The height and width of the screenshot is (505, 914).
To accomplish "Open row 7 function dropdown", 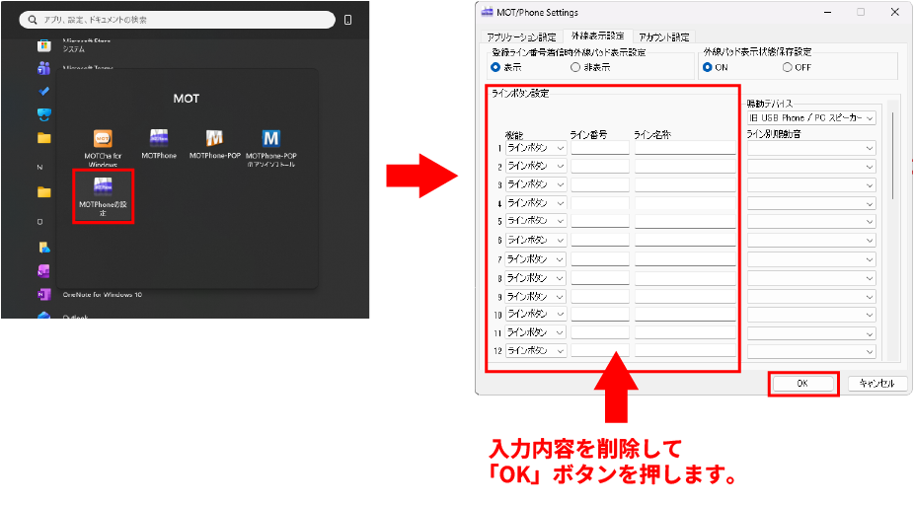I will pyautogui.click(x=536, y=259).
